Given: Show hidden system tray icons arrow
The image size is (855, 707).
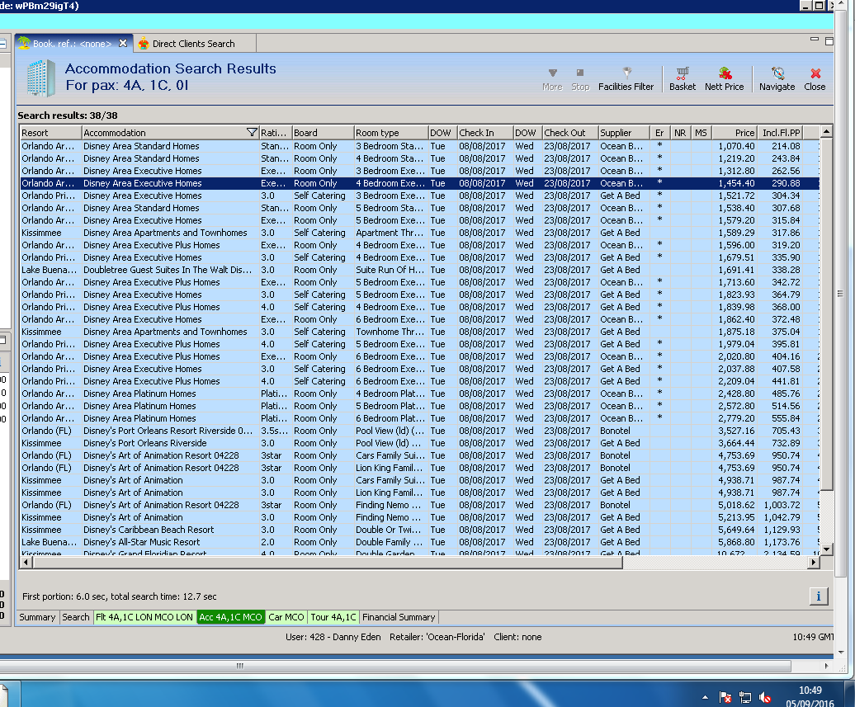Looking at the screenshot, I should 704,697.
